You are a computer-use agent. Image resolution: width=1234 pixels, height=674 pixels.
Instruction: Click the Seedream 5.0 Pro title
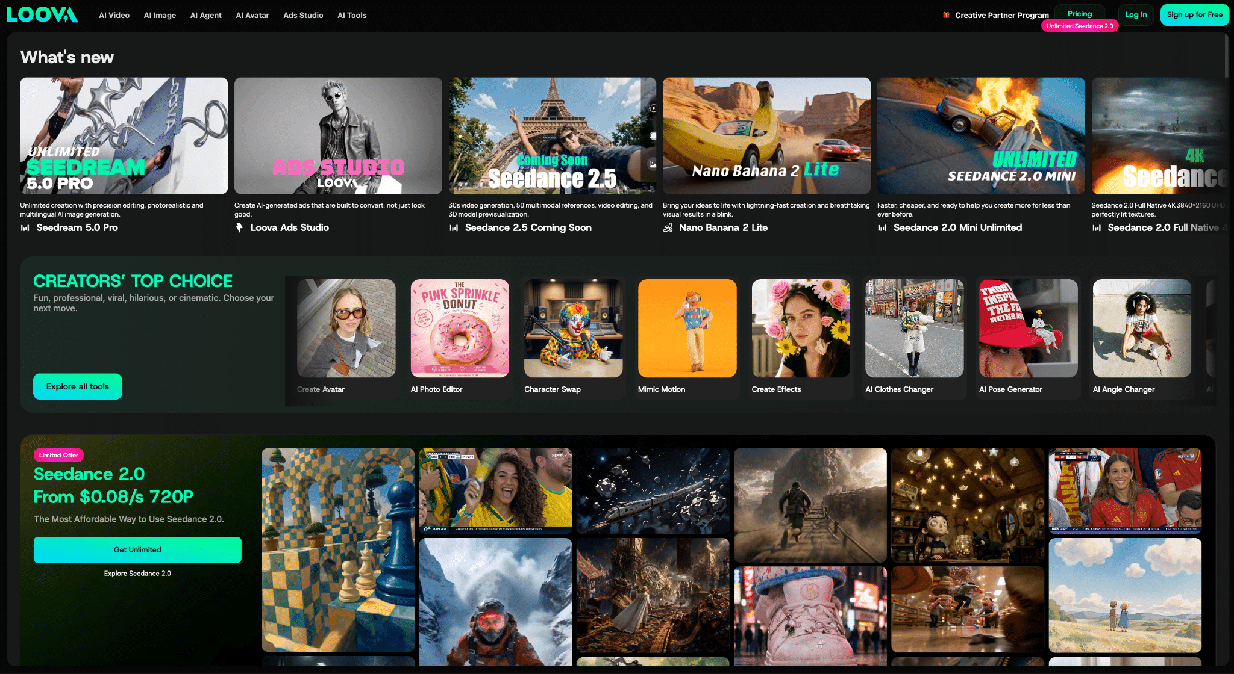(77, 227)
